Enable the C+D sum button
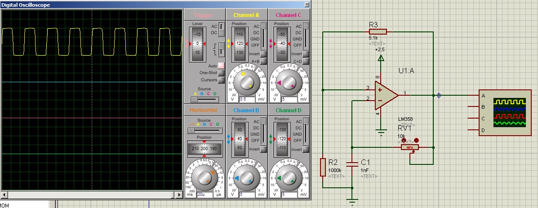 [305, 62]
